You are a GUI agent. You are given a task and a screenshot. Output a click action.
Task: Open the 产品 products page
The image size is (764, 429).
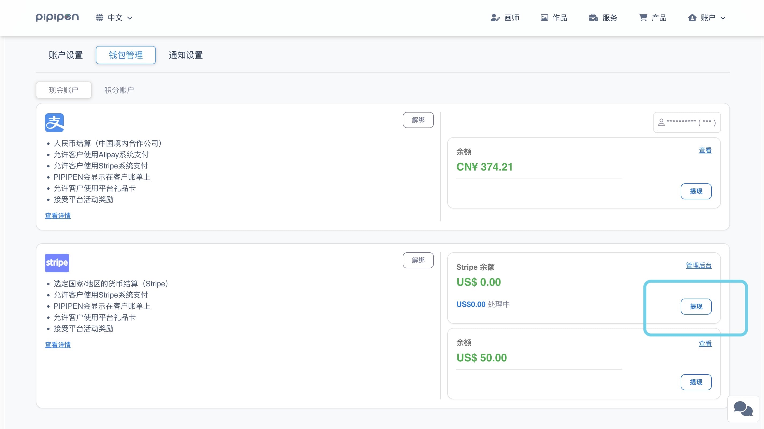653,18
